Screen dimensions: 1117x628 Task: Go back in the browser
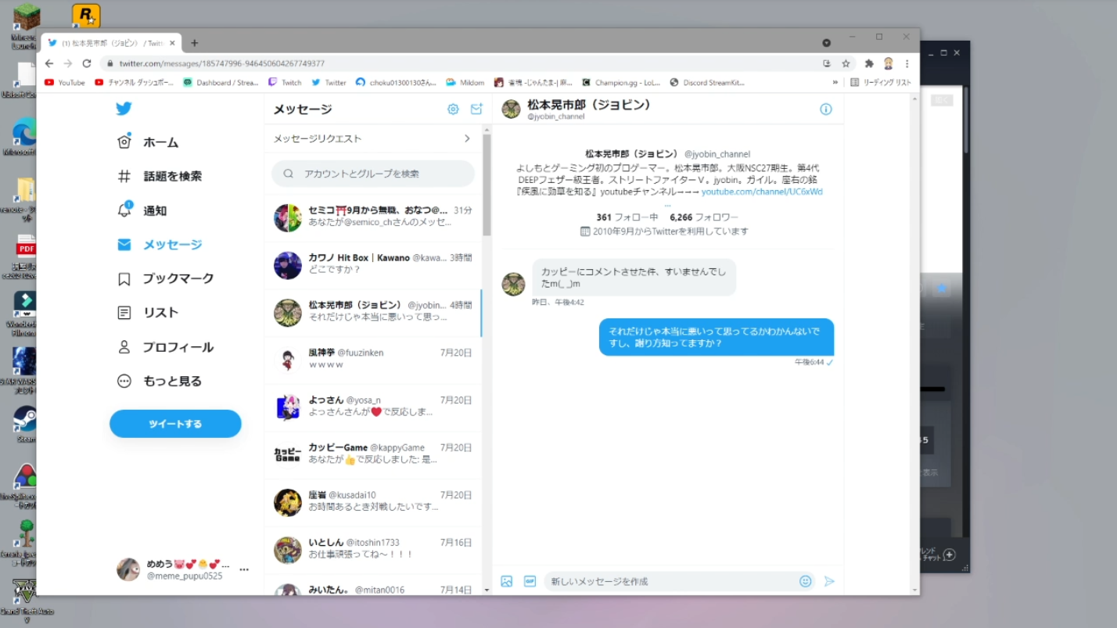[x=49, y=63]
